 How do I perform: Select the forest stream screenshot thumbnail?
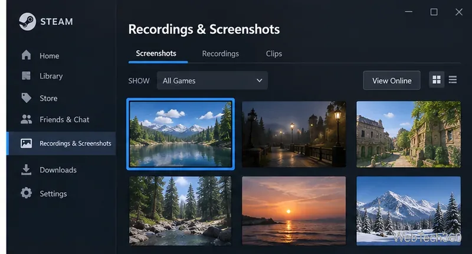point(181,211)
